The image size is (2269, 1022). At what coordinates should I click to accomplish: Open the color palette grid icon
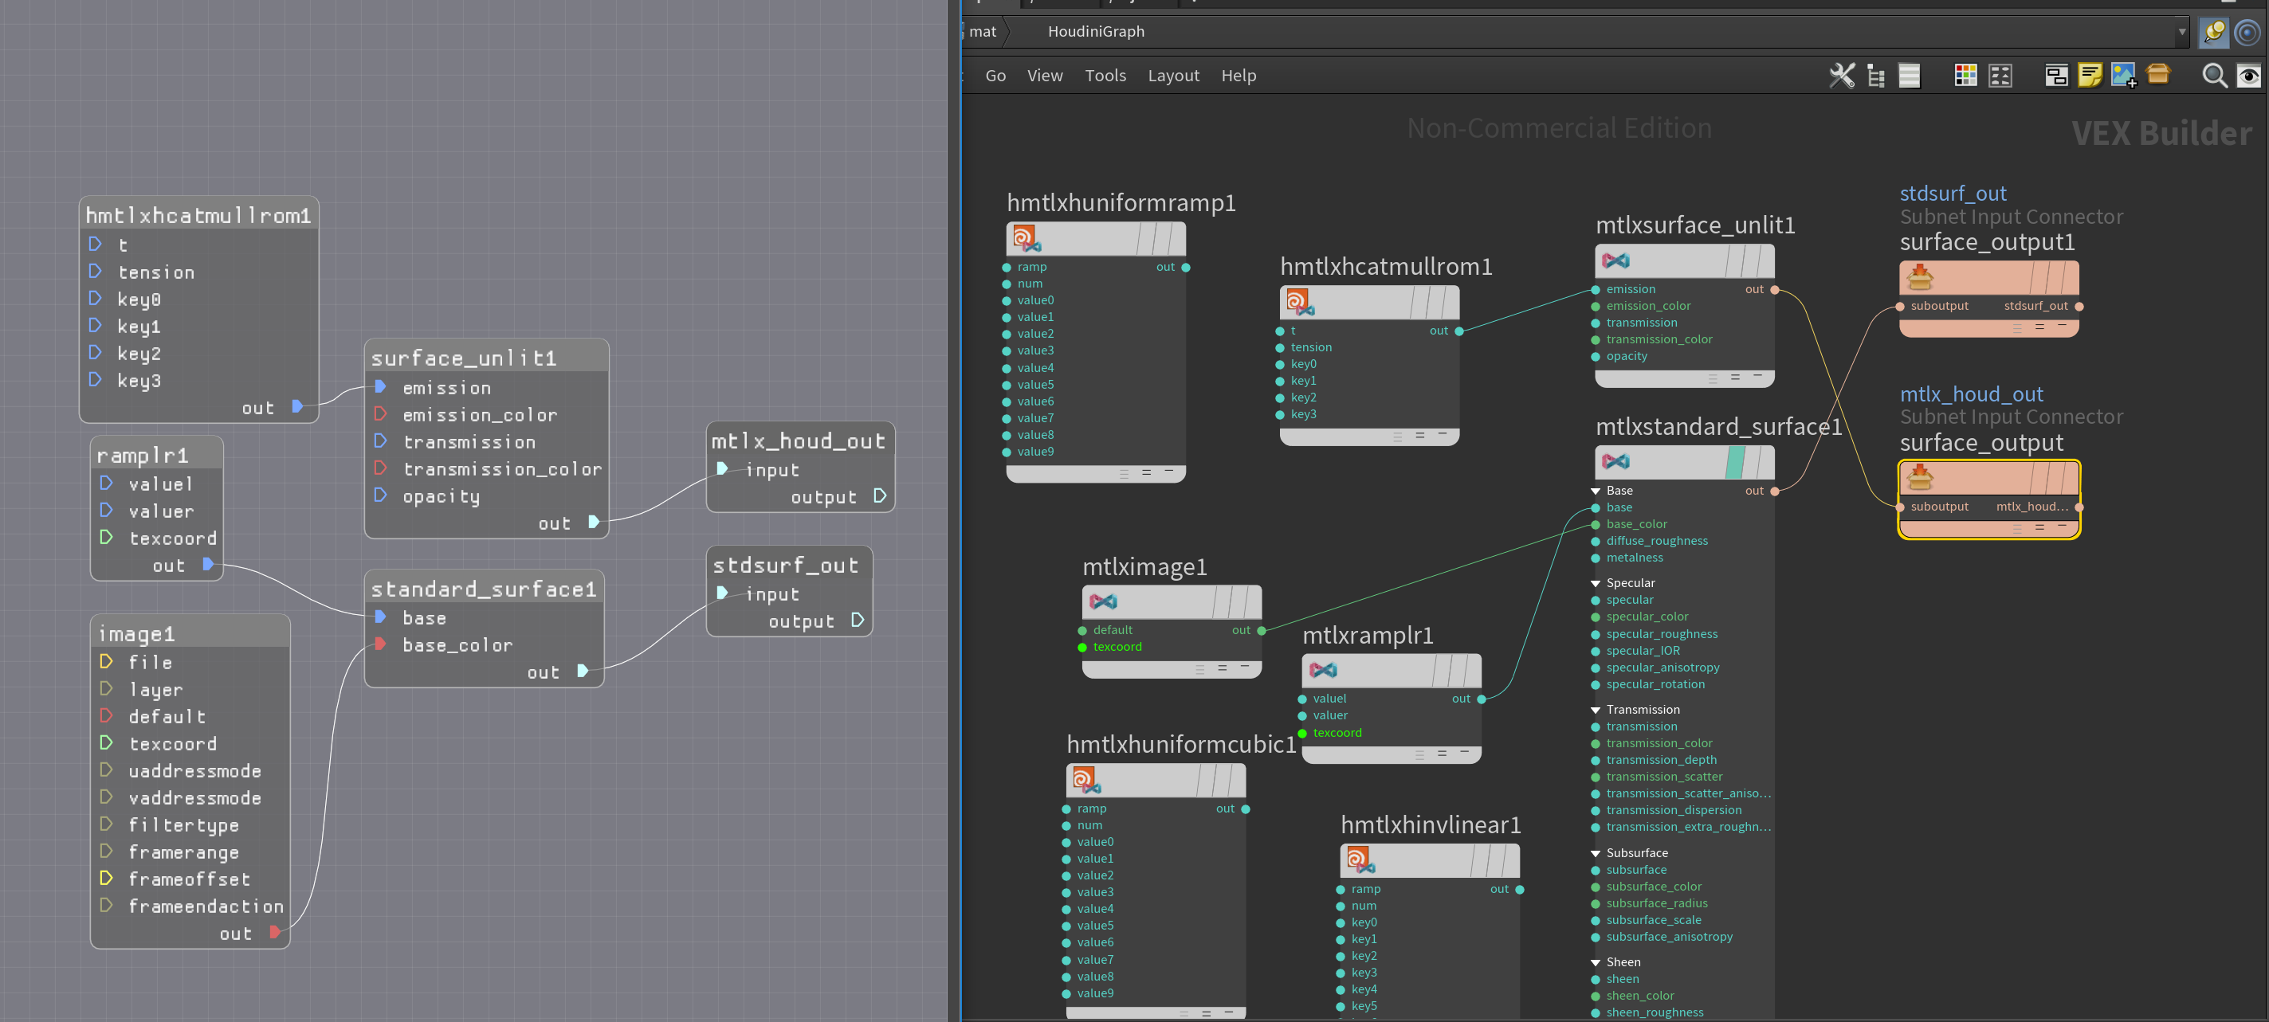point(1966,76)
